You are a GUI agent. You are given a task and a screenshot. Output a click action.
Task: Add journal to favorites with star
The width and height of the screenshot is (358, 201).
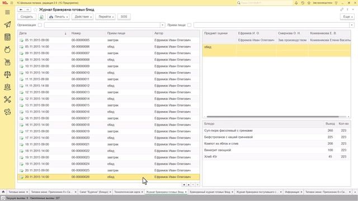35,9
